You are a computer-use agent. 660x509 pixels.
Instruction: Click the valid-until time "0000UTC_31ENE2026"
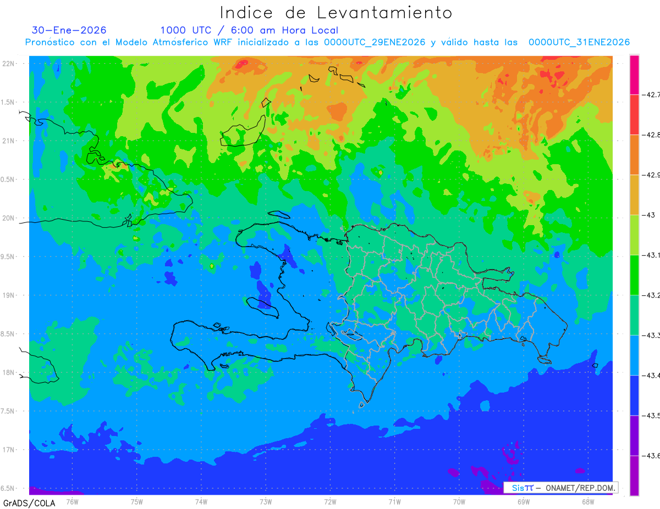point(579,42)
